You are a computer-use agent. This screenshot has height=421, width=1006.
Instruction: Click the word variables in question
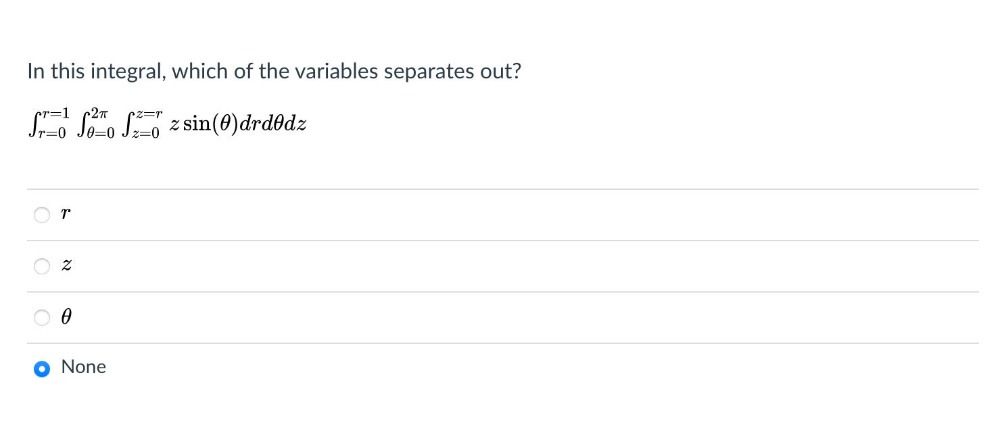[333, 72]
